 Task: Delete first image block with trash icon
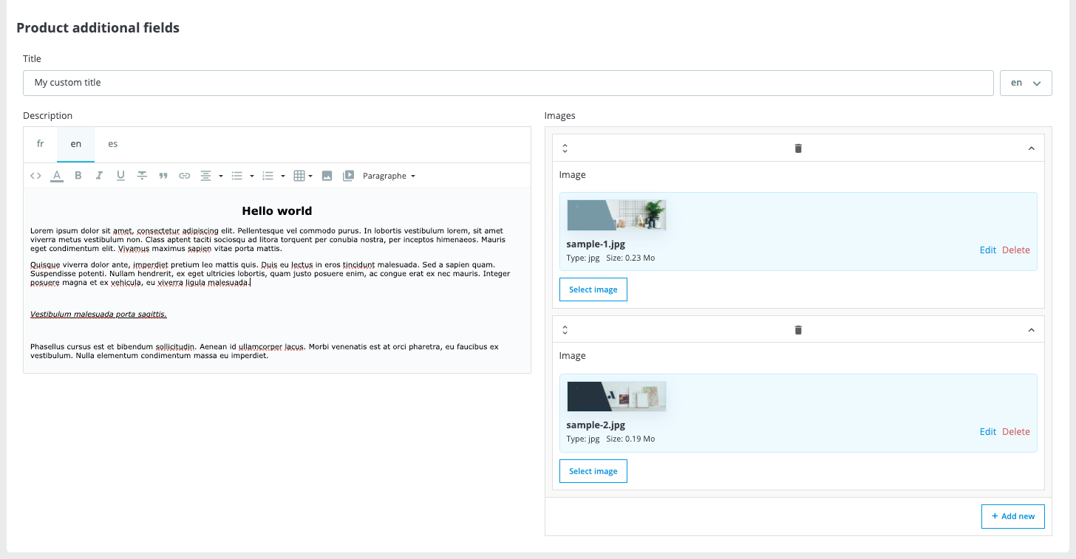[798, 148]
